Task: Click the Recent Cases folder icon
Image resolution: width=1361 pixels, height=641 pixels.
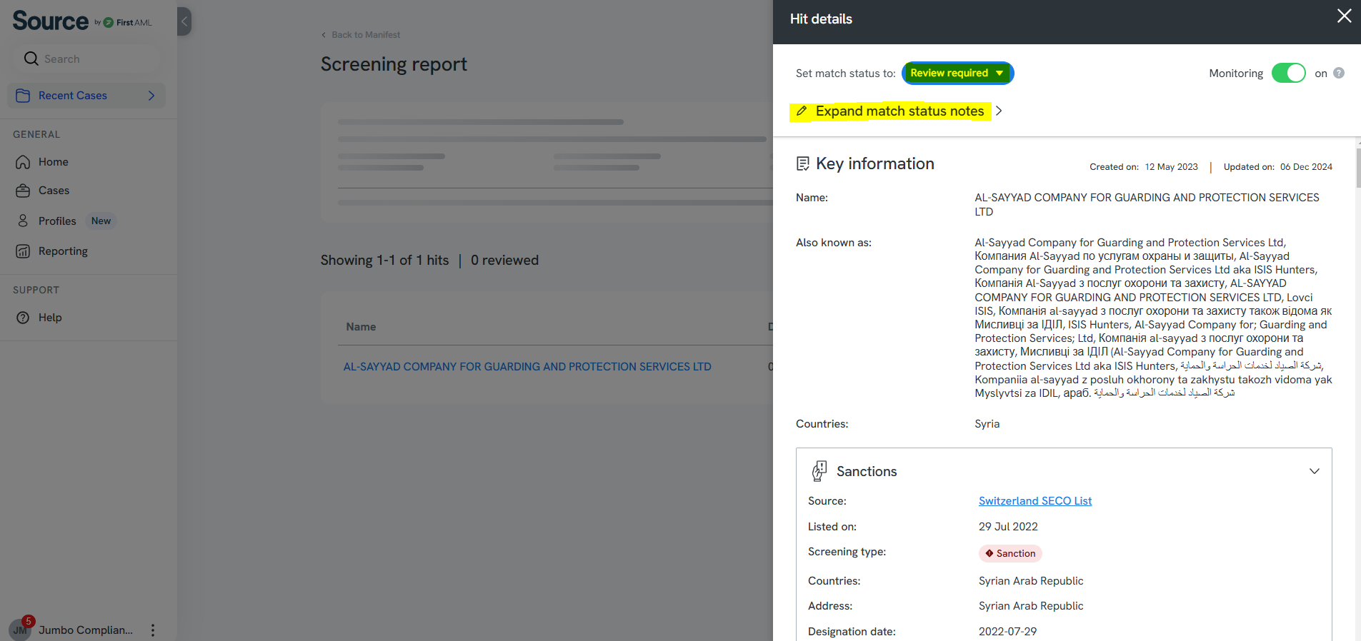Action: 23,96
